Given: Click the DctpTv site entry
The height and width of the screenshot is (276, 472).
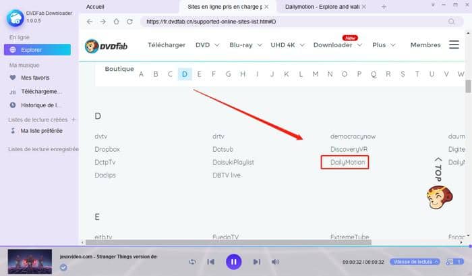Looking at the screenshot, I should [x=105, y=162].
